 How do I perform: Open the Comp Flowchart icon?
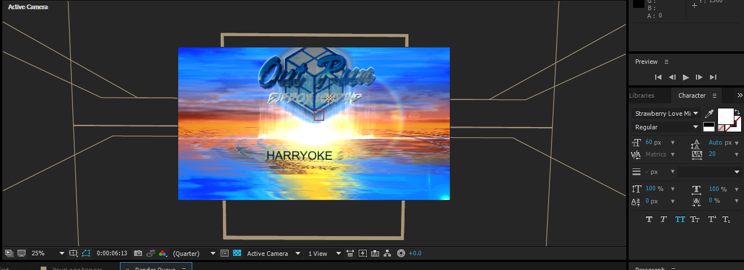(388, 254)
